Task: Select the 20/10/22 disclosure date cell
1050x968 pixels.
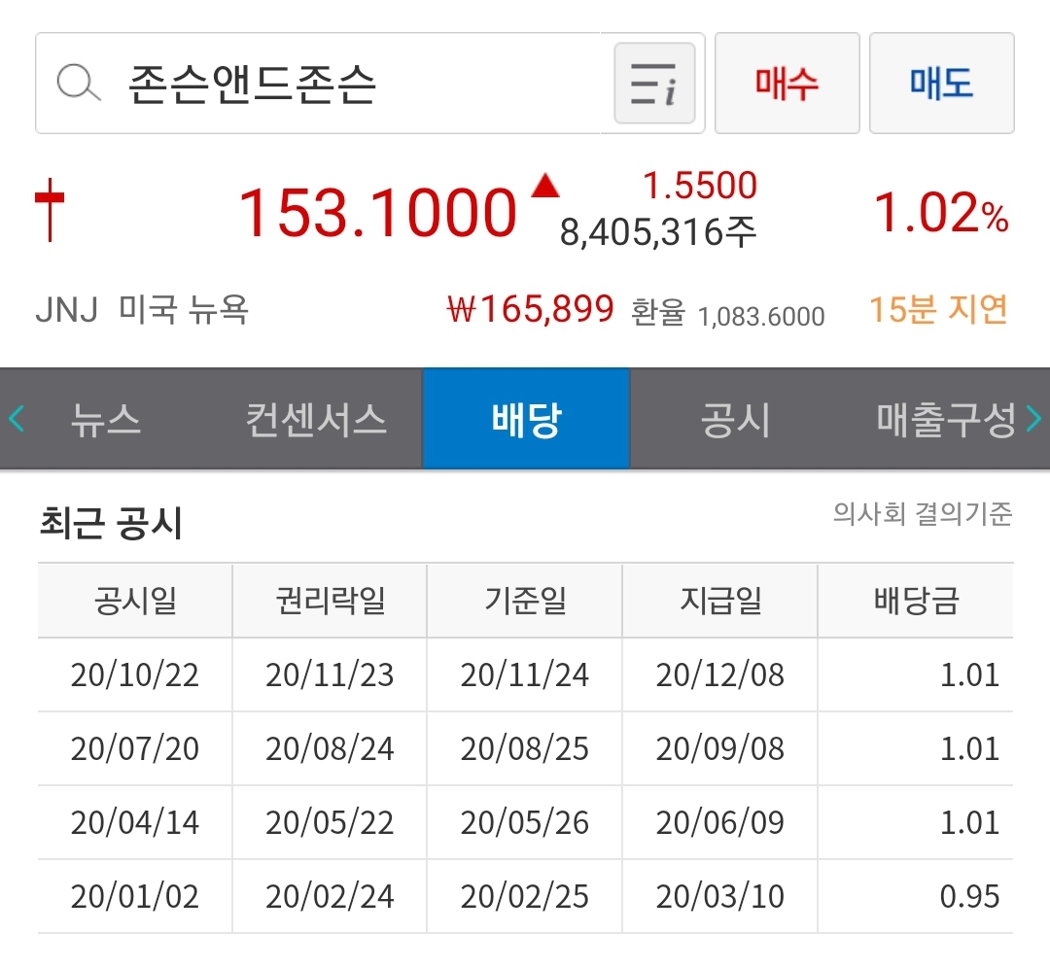Action: click(x=135, y=674)
